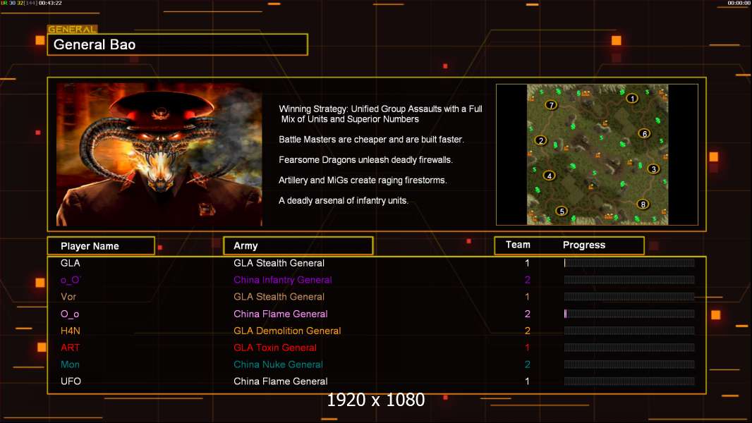Select player name GLA
The height and width of the screenshot is (423, 752).
[x=71, y=263]
